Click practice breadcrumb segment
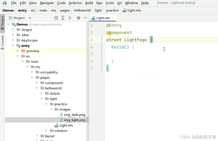Image resolution: width=218 pixels, height=141 pixels. pyautogui.click(x=112, y=10)
